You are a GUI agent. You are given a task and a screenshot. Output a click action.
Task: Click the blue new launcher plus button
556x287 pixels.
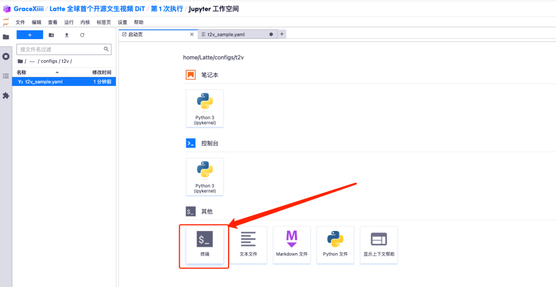[x=29, y=35]
